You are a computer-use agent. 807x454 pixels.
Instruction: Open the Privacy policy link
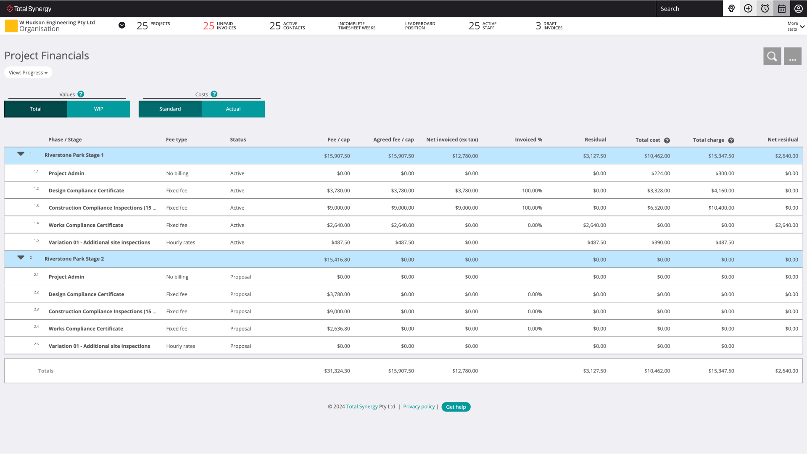click(x=419, y=407)
